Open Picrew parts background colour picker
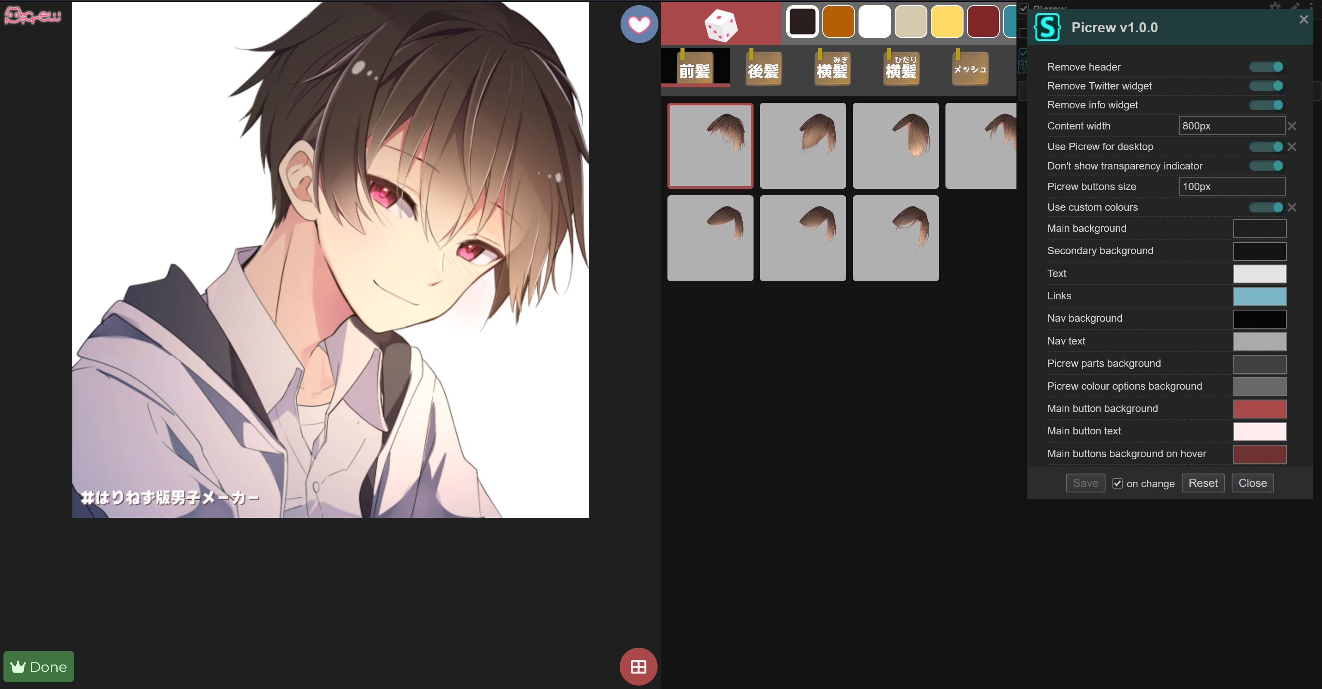The height and width of the screenshot is (689, 1322). click(x=1260, y=364)
